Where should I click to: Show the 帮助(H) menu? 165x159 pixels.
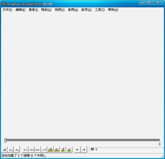tap(113, 10)
